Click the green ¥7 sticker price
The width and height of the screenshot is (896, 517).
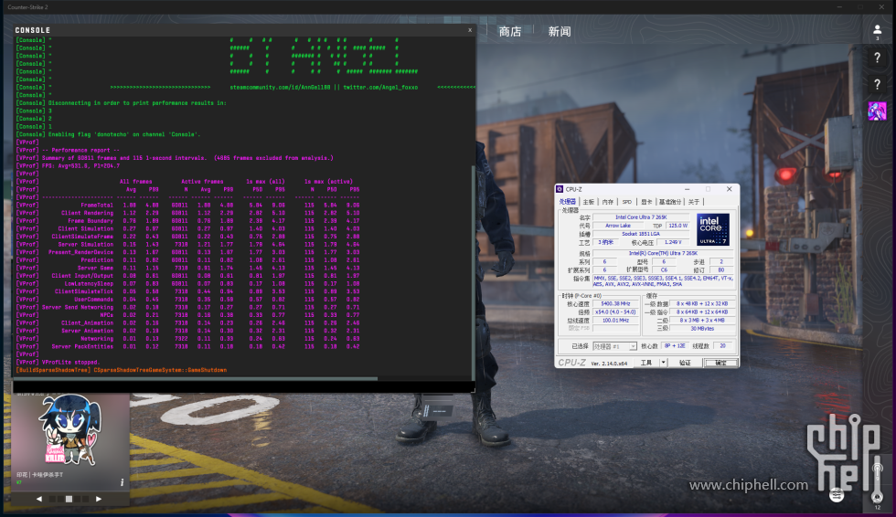19,482
